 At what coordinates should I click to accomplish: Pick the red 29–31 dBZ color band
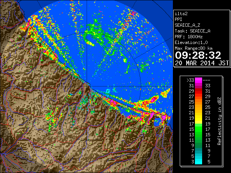199,91
